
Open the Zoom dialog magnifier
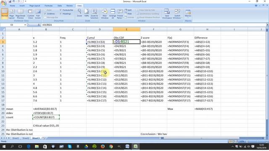tap(79, 13)
